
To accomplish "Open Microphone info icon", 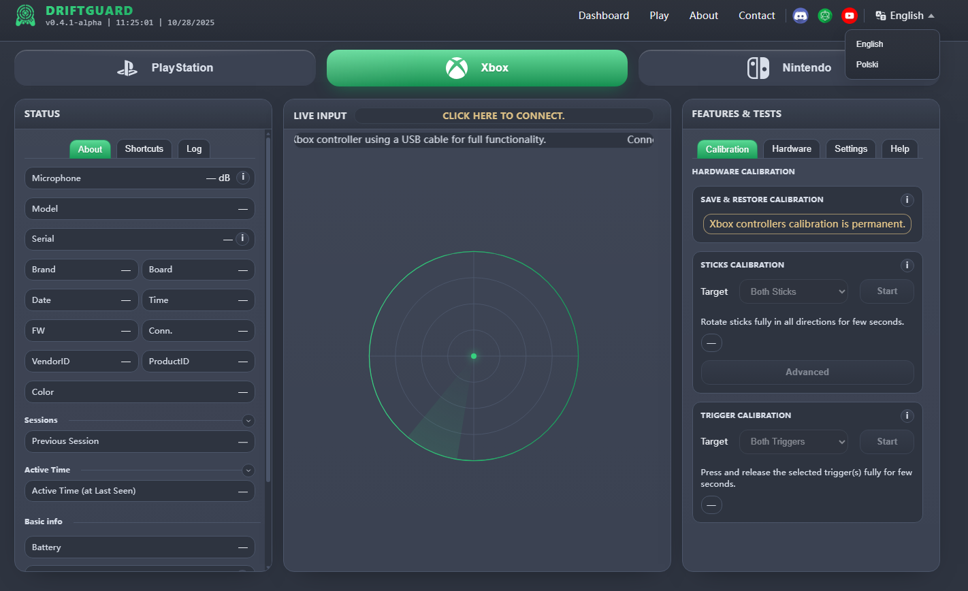I will 243,178.
